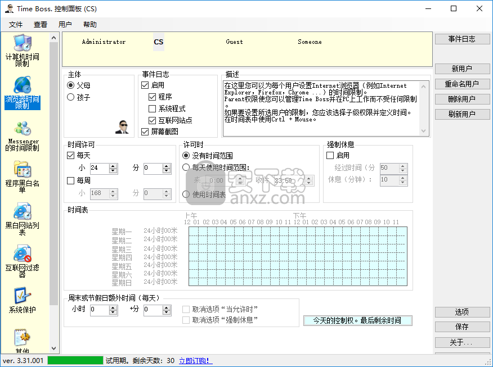Enable the 每周 time allowance checkbox

(71, 180)
